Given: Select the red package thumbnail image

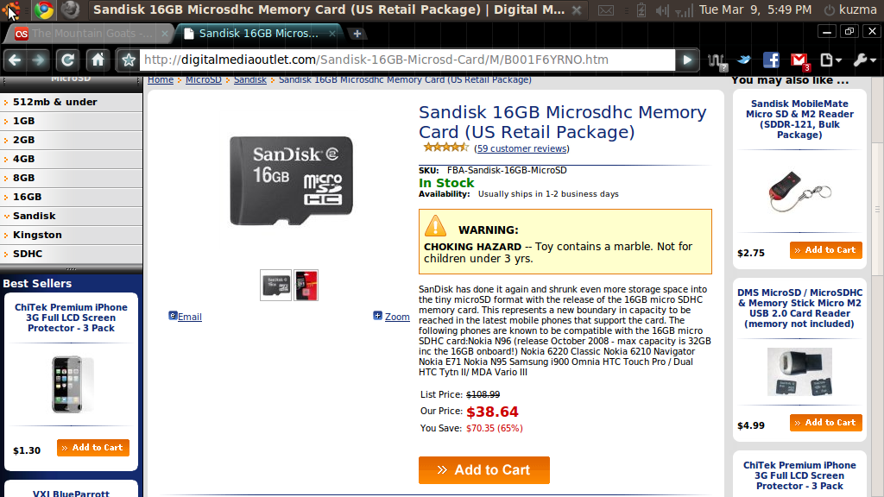Looking at the screenshot, I should (306, 285).
